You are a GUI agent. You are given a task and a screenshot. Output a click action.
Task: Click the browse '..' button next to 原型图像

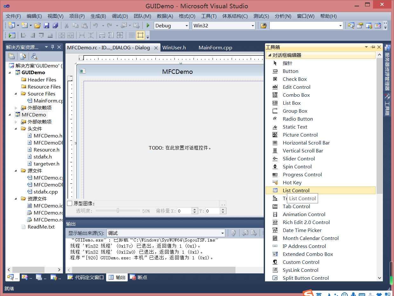point(223,203)
